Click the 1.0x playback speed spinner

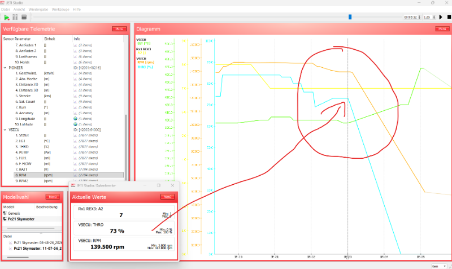(429, 18)
